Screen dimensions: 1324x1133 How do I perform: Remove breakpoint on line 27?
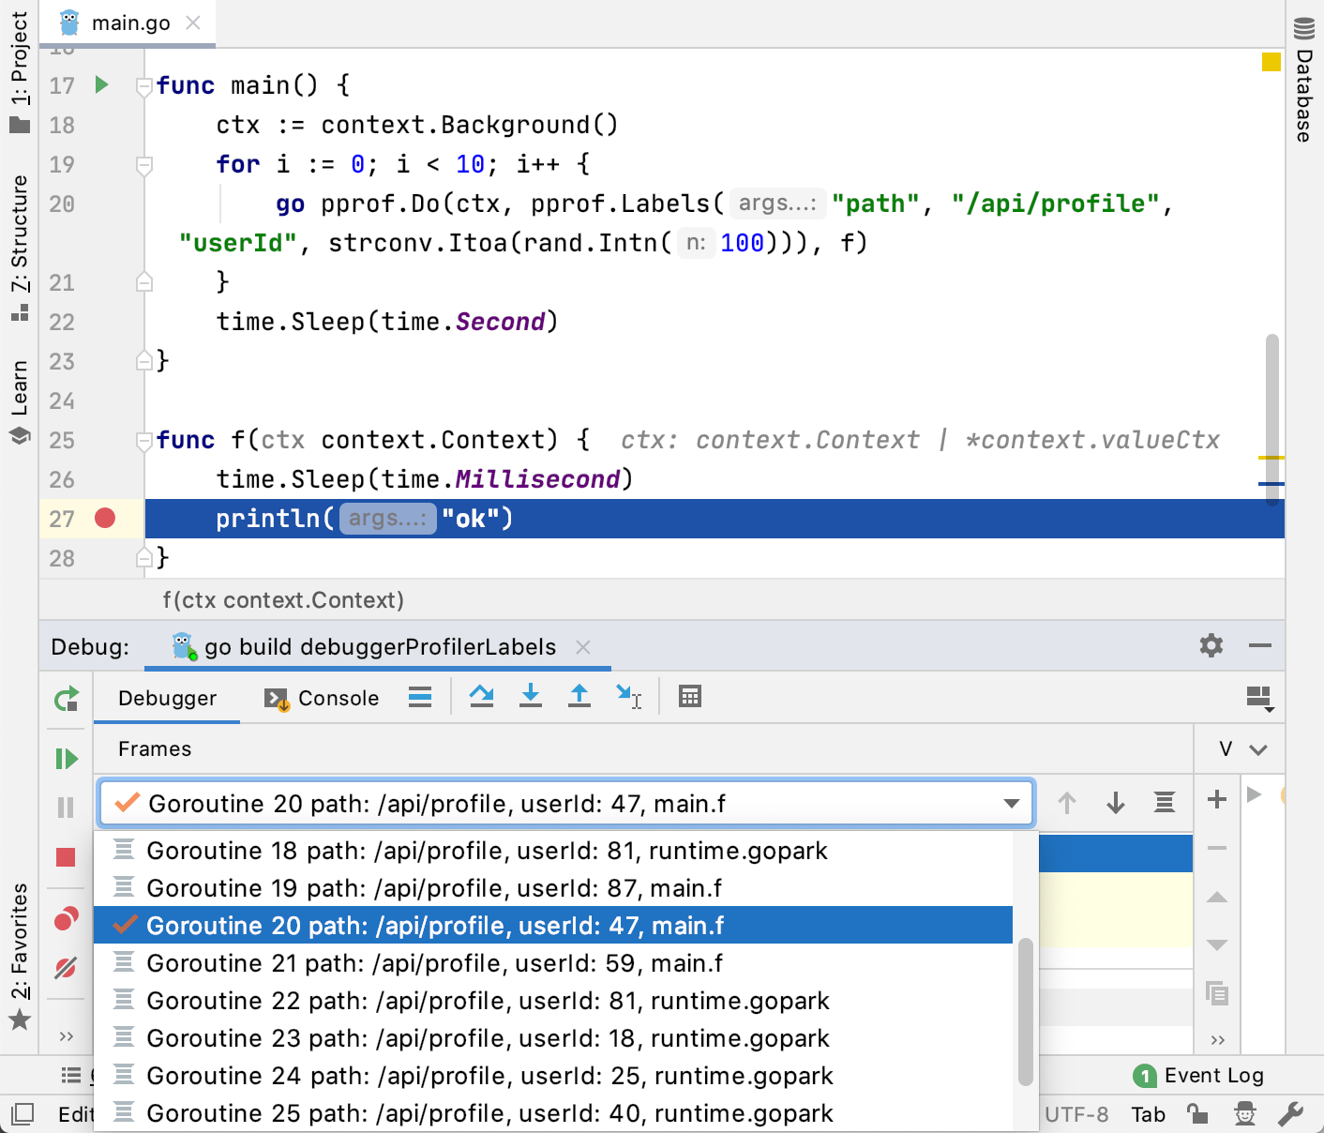point(105,518)
